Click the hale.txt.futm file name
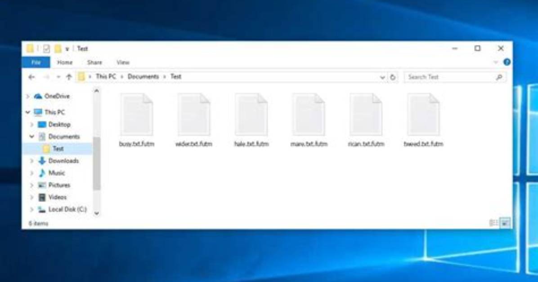The height and width of the screenshot is (282, 538). click(x=251, y=144)
